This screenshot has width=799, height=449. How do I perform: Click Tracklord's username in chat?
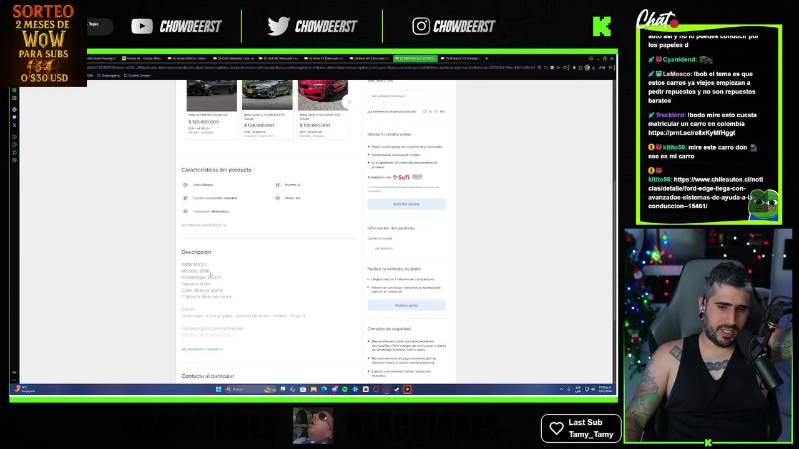670,115
